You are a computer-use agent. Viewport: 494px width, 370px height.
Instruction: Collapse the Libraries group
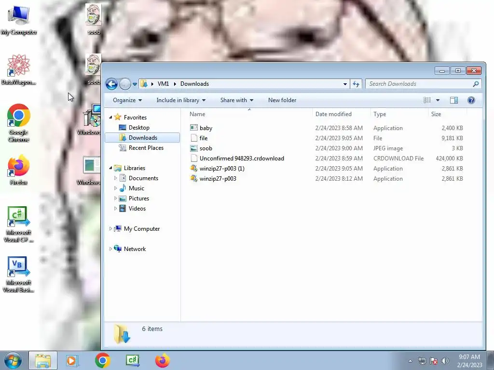(110, 168)
